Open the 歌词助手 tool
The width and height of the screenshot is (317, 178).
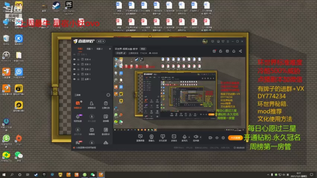(x=105, y=131)
